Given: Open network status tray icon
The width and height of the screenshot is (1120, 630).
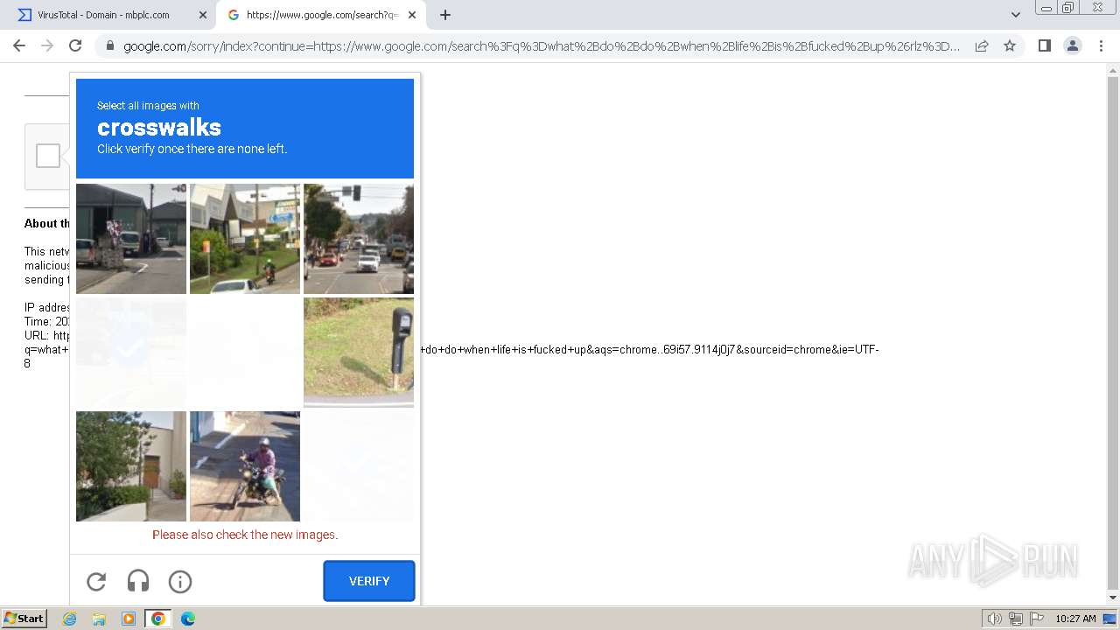Looking at the screenshot, I should point(1016,619).
